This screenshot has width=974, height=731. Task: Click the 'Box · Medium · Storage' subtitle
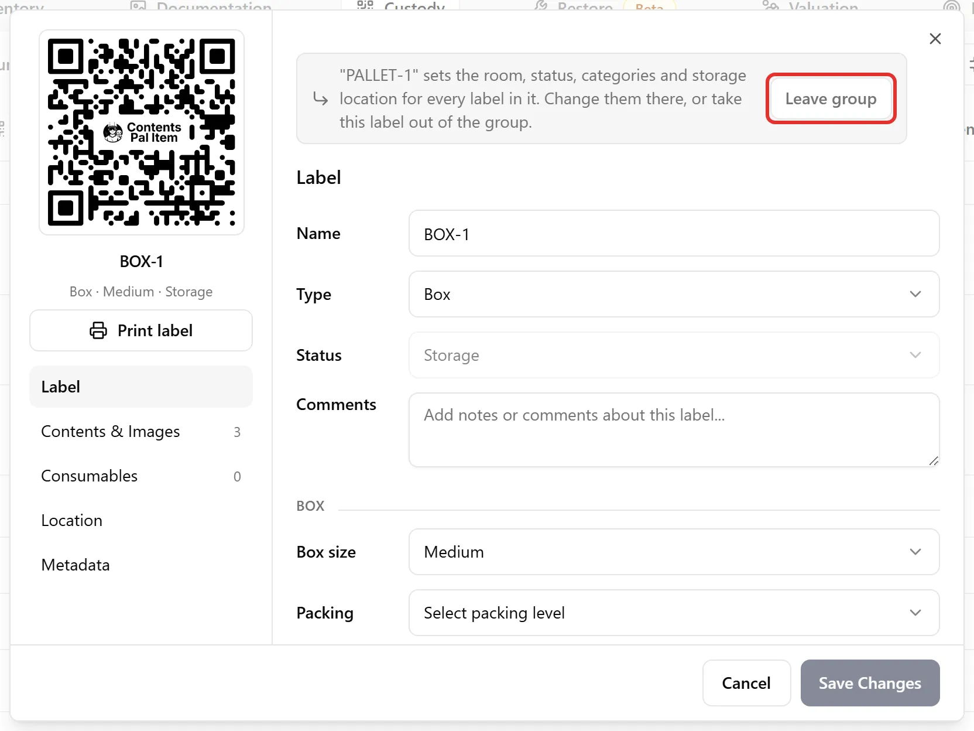(141, 292)
